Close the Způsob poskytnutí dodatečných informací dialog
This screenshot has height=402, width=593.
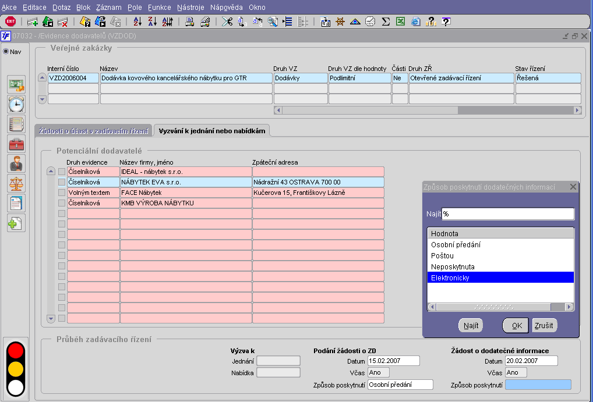pos(573,187)
